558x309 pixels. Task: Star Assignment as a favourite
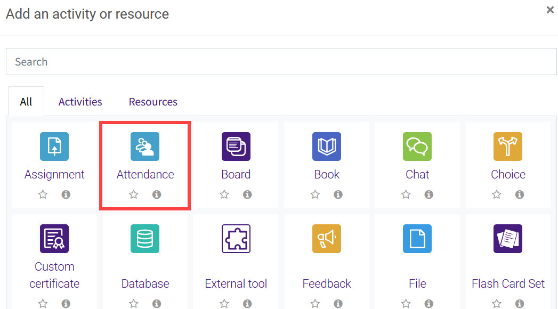(43, 194)
